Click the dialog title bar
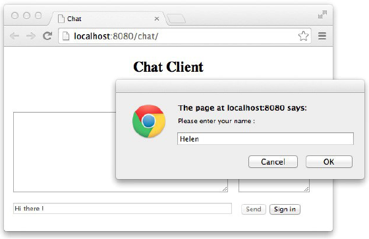The height and width of the screenshot is (239, 369). point(240,86)
